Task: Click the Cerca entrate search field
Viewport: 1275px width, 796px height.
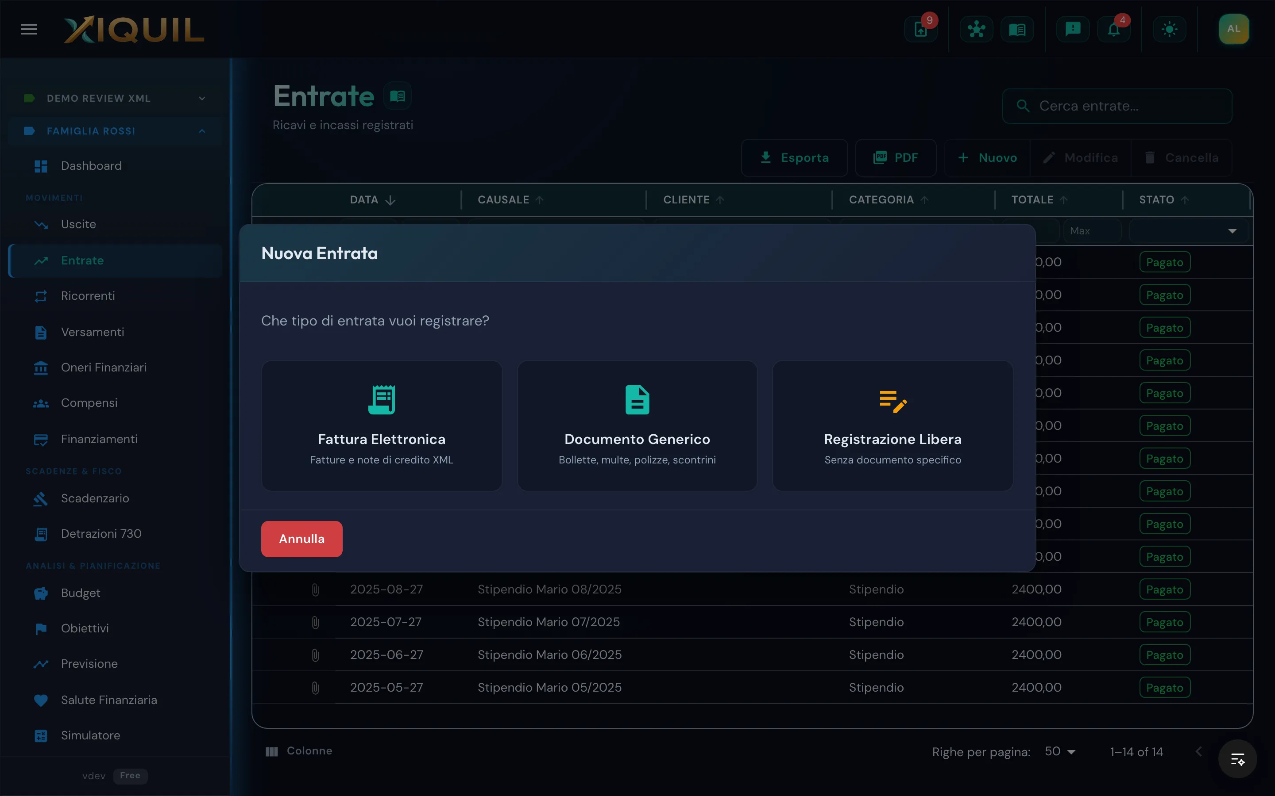Action: click(1117, 106)
